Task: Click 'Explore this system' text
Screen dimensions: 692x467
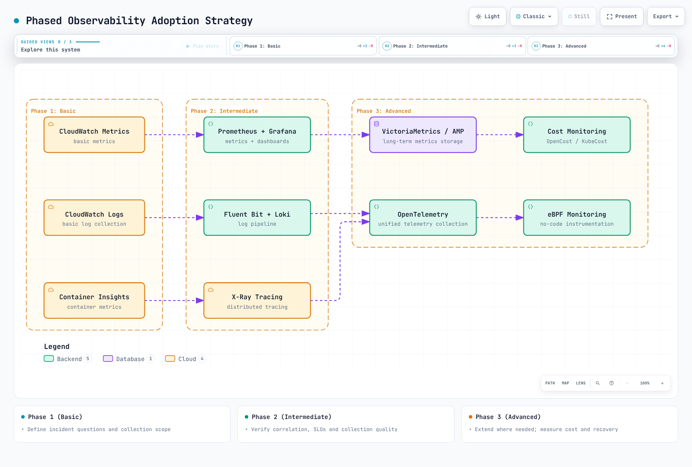Action: coord(51,50)
